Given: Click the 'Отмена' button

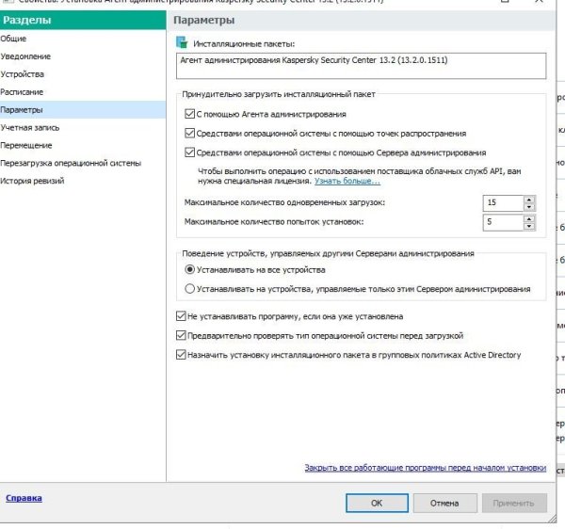Looking at the screenshot, I should 444,503.
